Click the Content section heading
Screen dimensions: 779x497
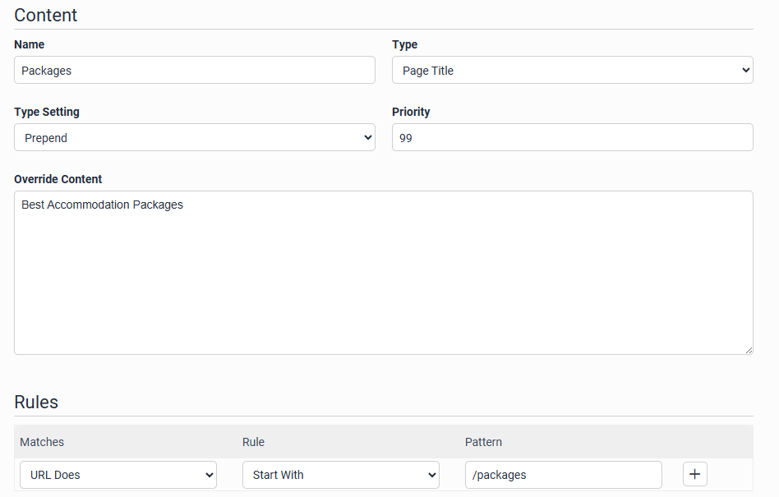(x=46, y=15)
